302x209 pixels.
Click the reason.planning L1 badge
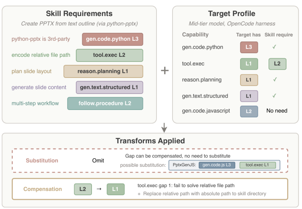pos(103,71)
